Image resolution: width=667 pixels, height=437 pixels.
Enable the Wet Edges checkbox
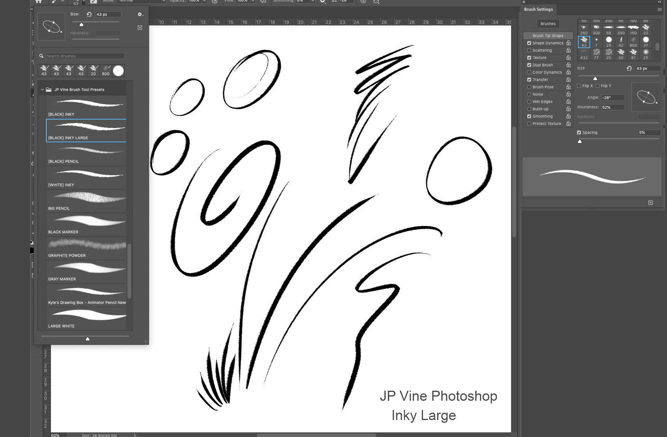529,102
